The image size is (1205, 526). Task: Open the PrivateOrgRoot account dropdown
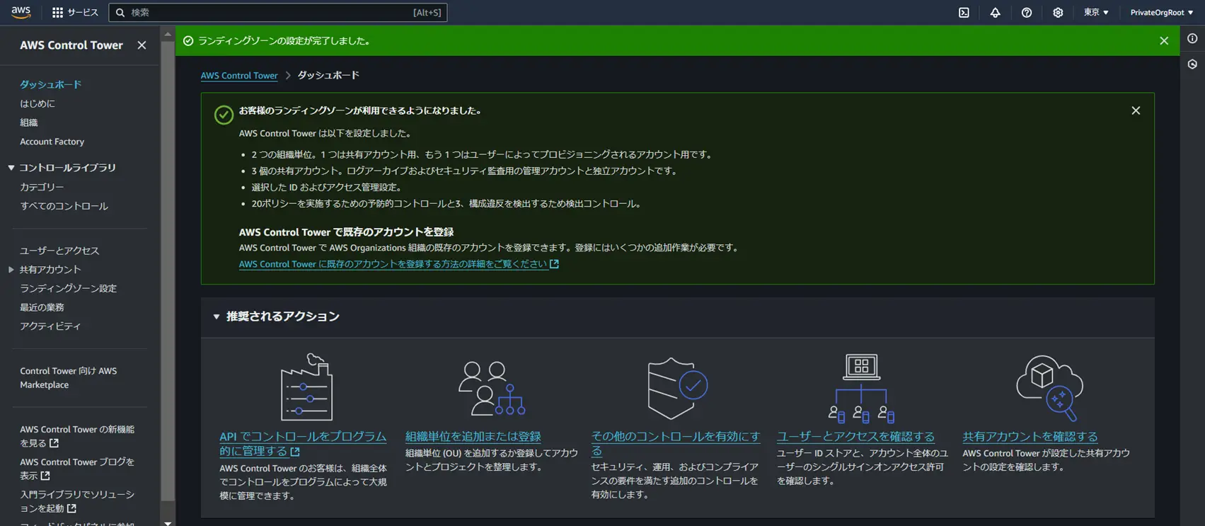[x=1161, y=12]
